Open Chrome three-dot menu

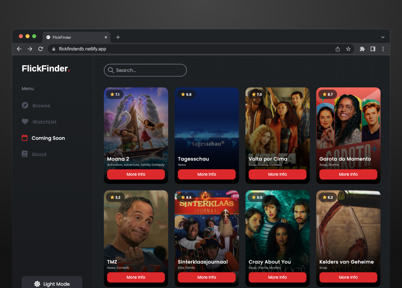pos(383,49)
